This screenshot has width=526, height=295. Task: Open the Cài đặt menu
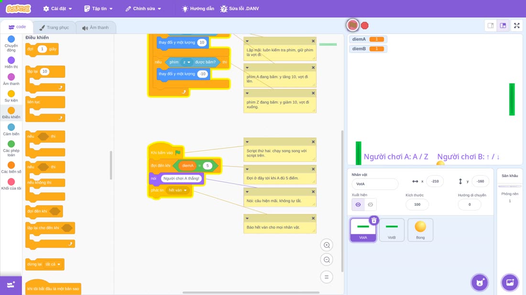point(58,9)
